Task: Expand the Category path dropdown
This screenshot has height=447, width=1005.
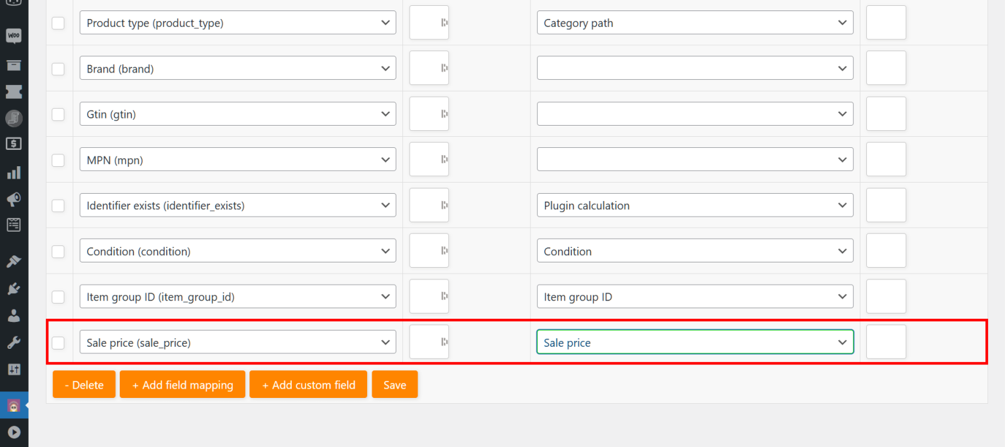Action: (695, 22)
